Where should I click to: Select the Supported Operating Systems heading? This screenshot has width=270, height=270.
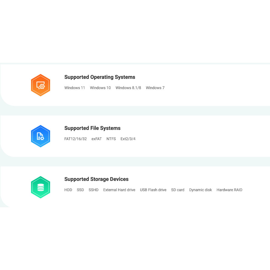click(100, 77)
